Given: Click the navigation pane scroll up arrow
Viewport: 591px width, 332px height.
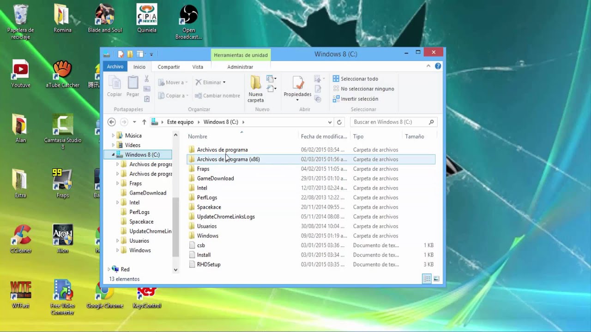Looking at the screenshot, I should click(175, 135).
